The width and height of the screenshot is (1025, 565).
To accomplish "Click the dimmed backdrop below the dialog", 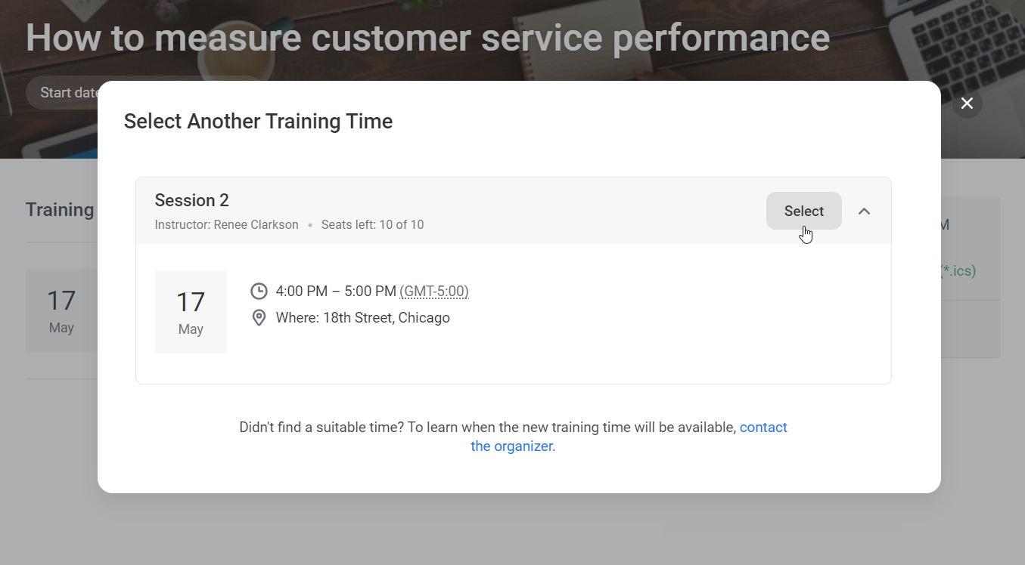I will pos(512,529).
